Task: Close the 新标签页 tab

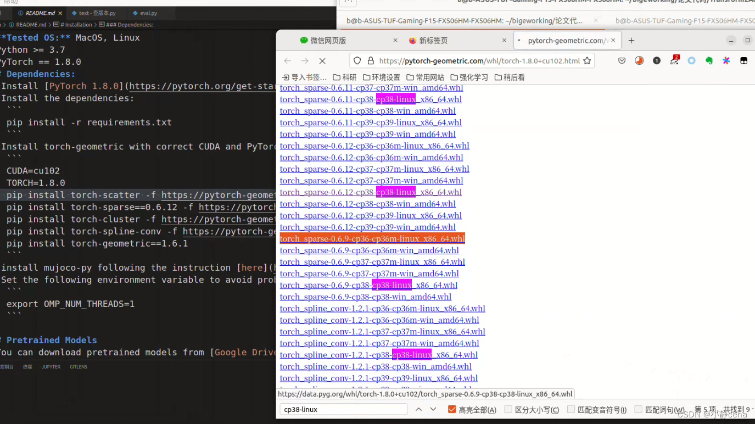Action: 505,41
